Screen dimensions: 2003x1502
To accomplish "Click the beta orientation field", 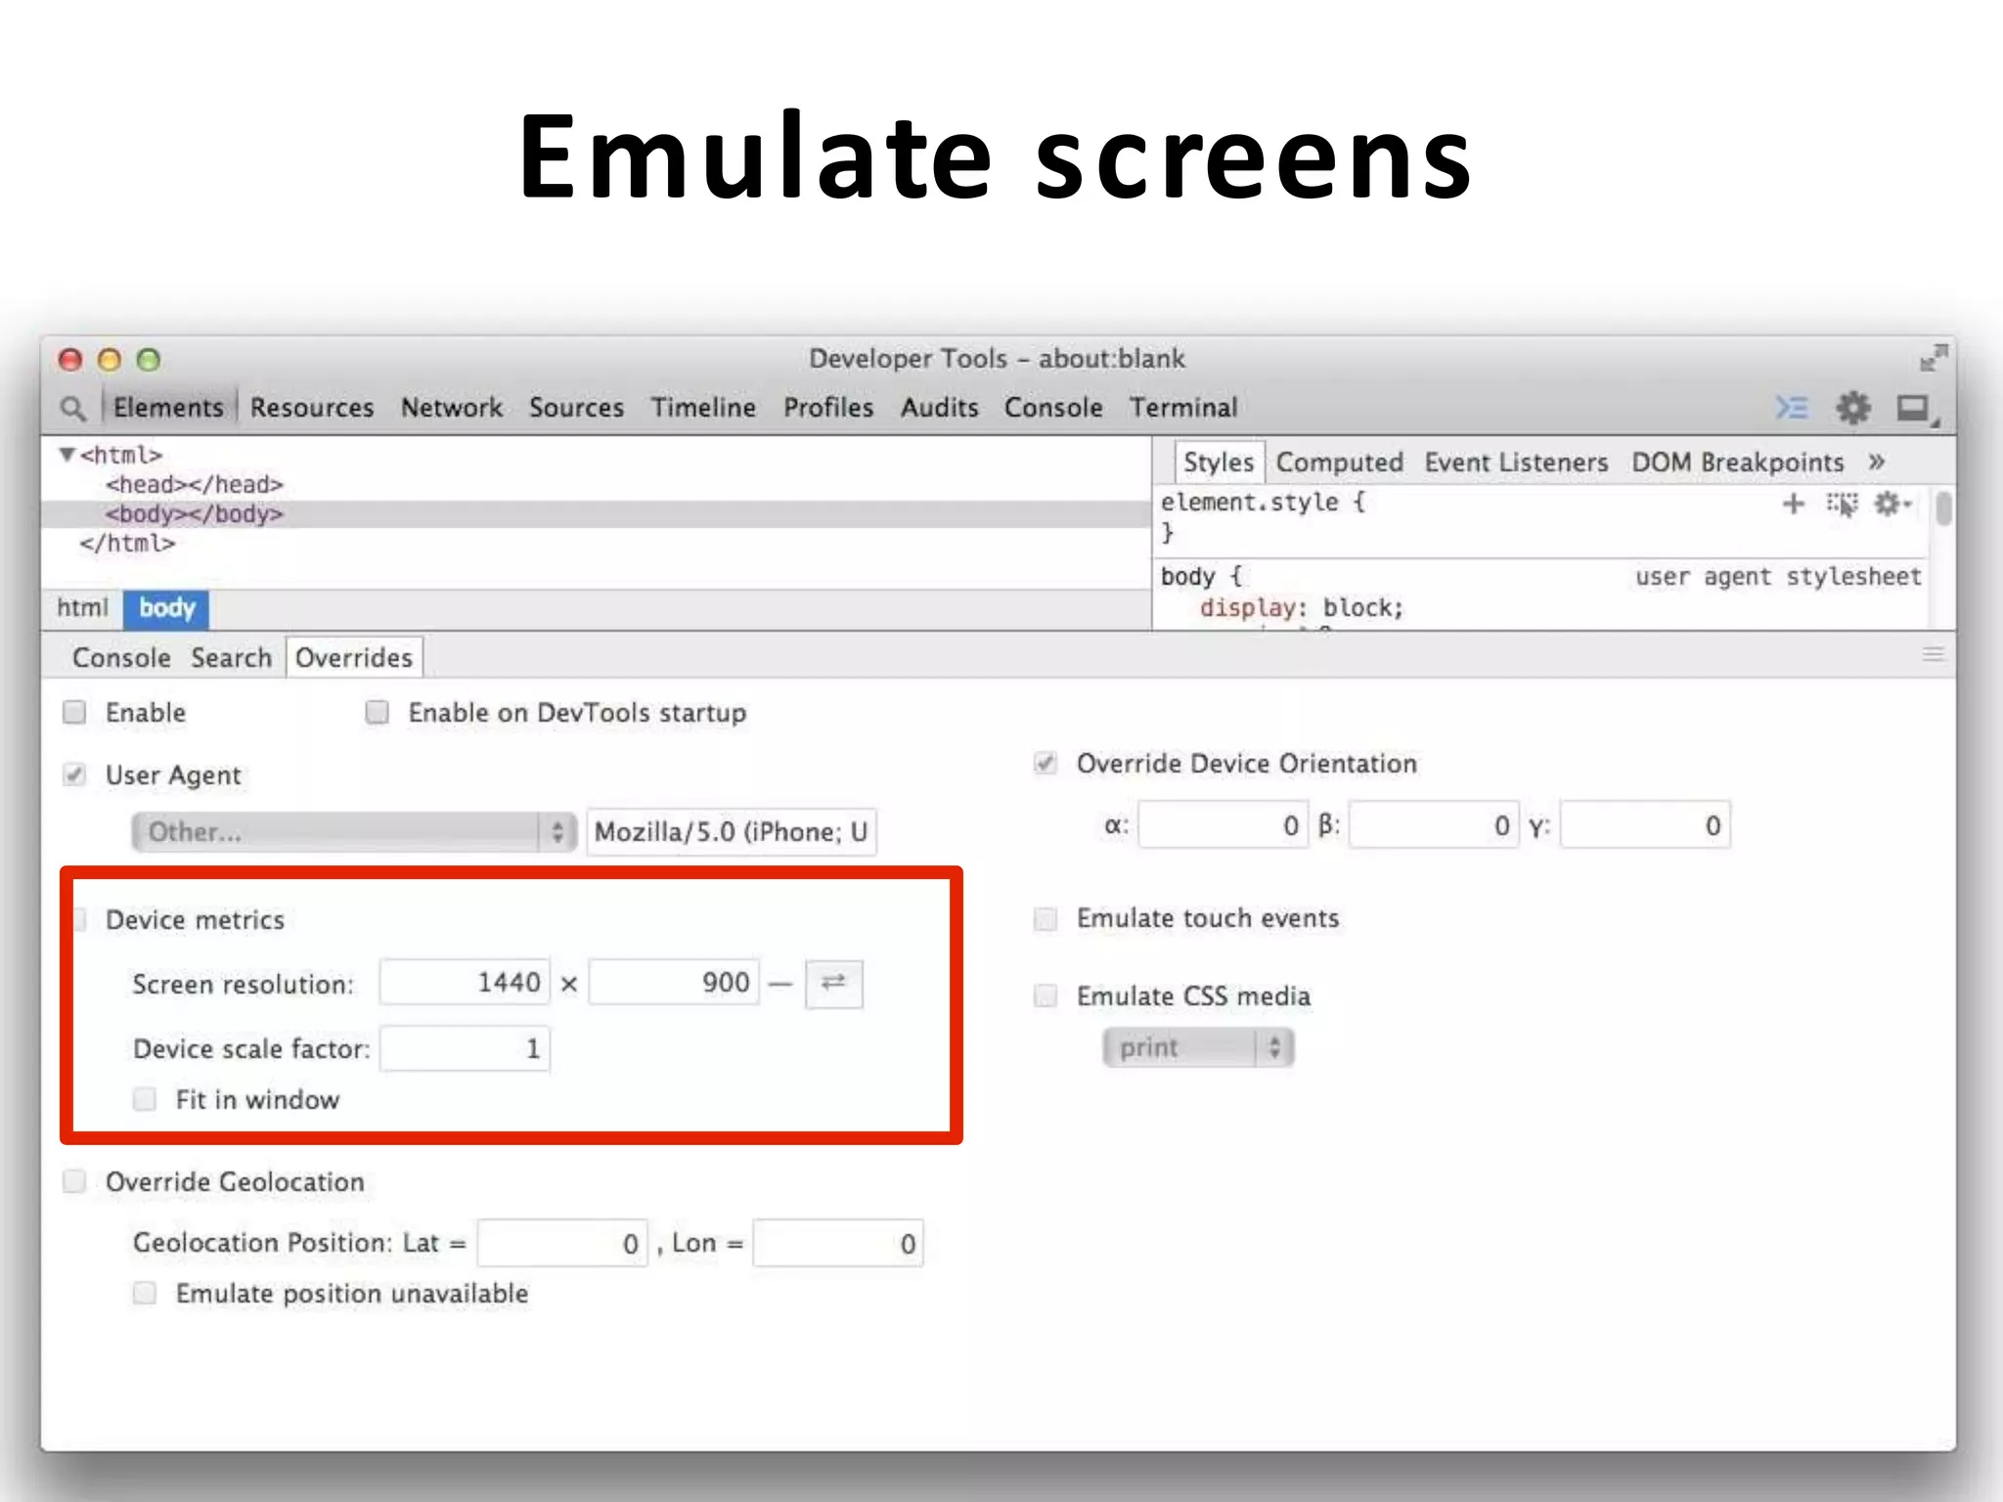I will click(x=1434, y=825).
